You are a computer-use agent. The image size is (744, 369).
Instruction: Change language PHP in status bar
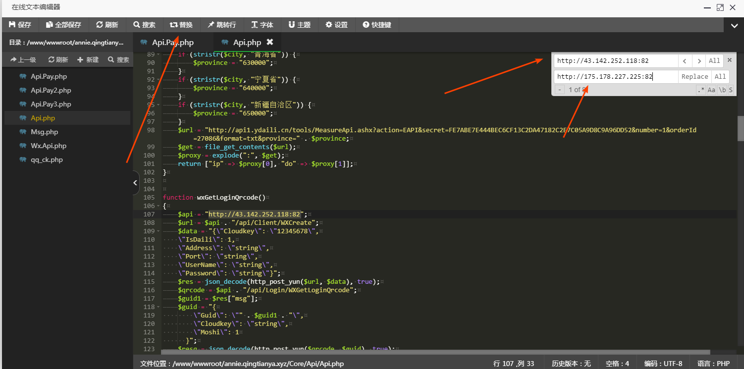click(714, 364)
